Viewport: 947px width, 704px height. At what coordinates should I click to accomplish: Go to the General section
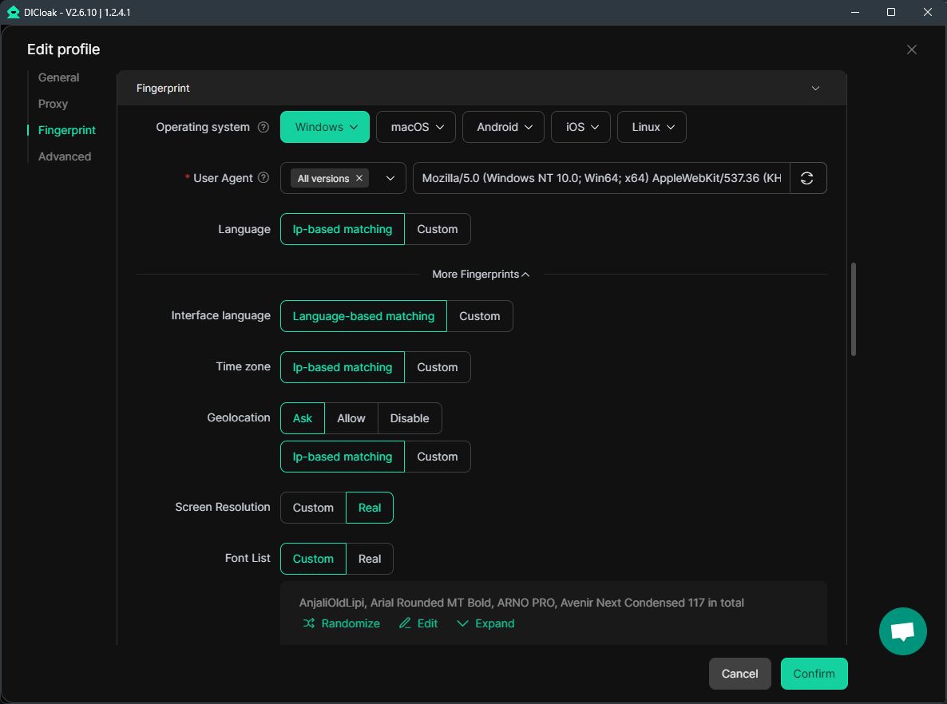(58, 77)
